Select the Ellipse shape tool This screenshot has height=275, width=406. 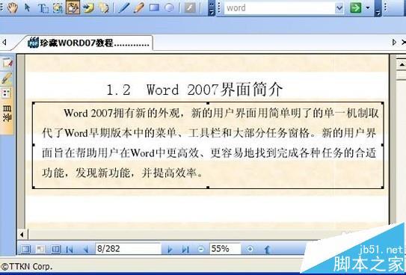pos(169,7)
